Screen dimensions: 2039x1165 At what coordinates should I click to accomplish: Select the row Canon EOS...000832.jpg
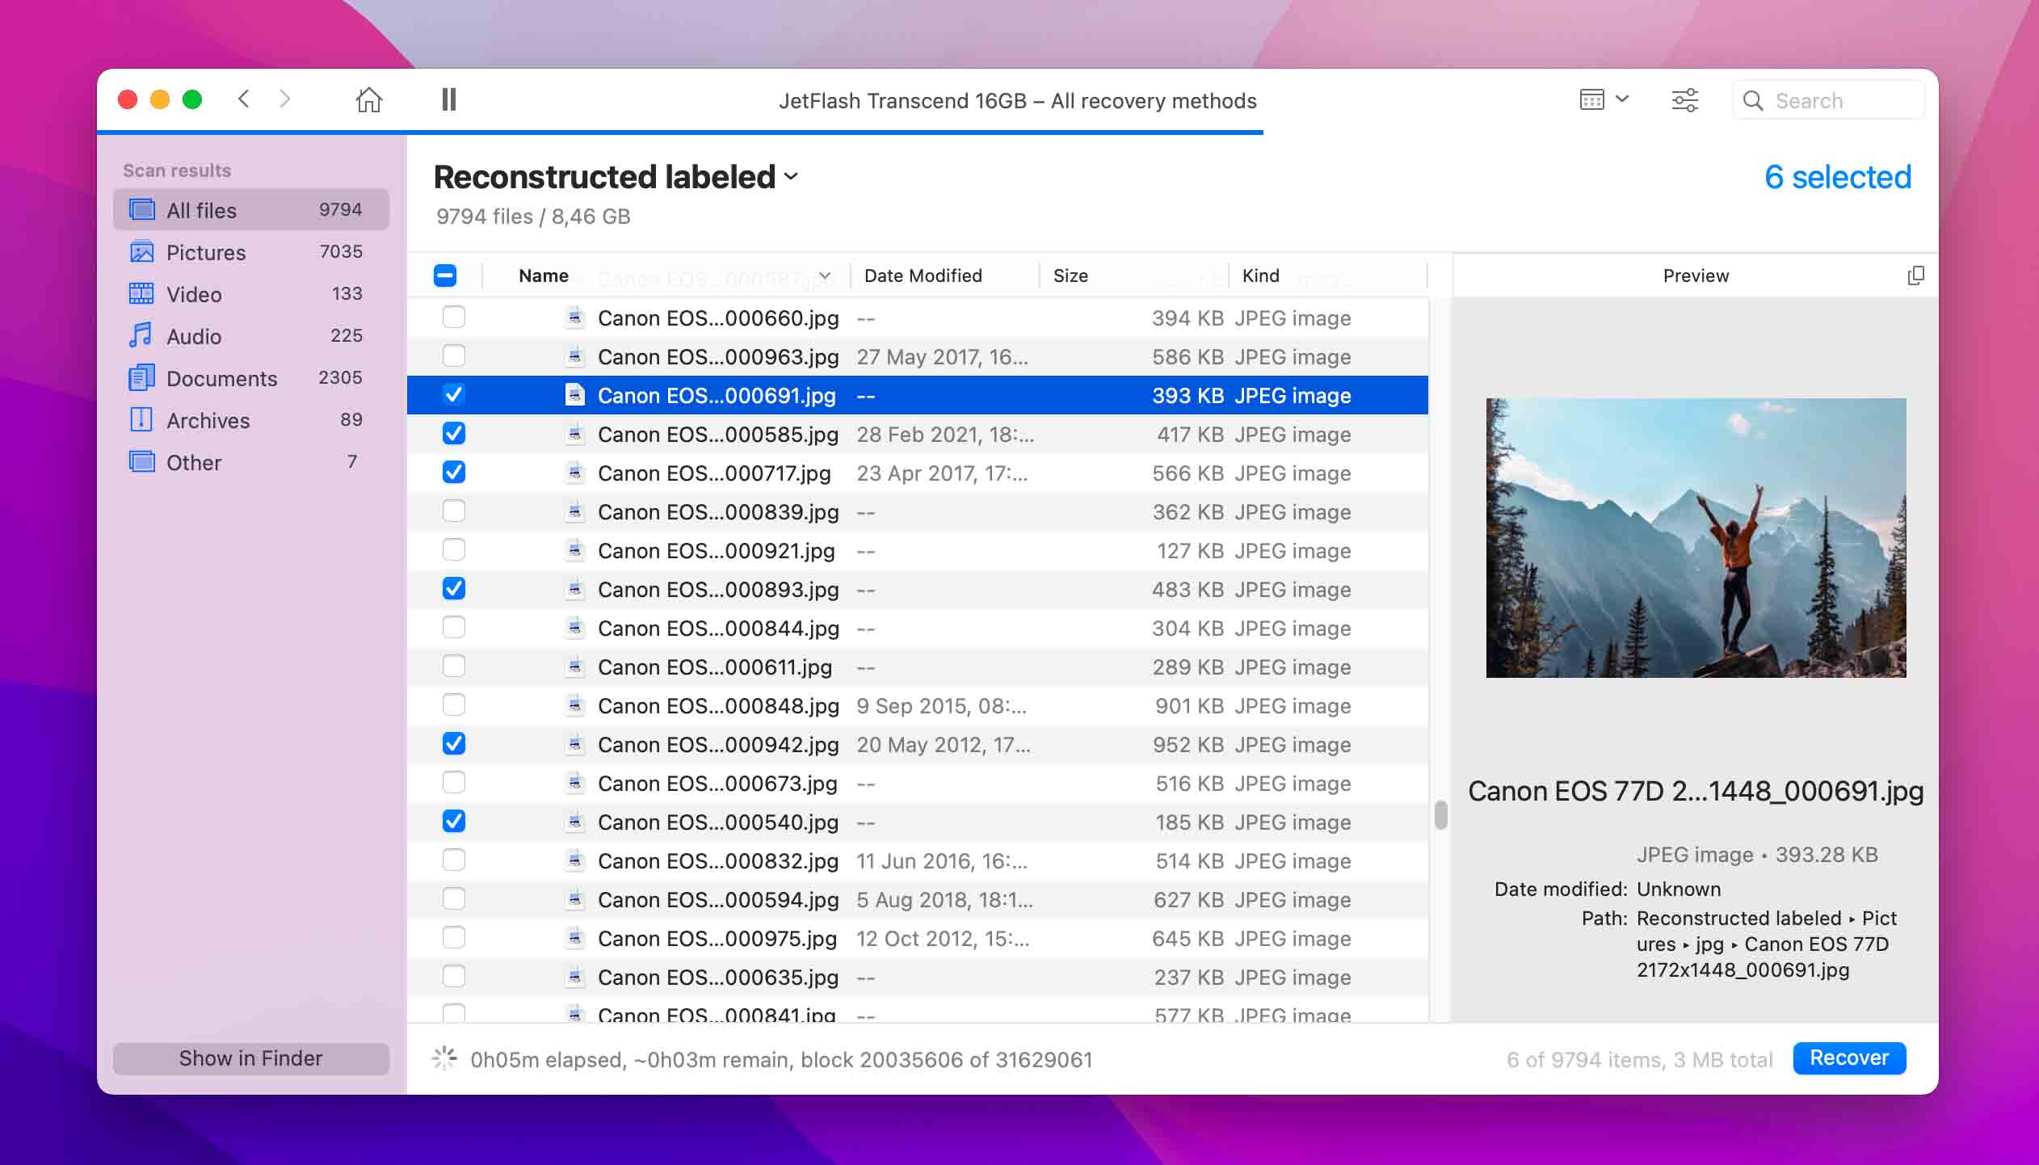point(918,860)
